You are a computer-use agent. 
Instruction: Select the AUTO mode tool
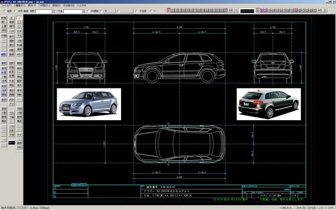pos(19,54)
